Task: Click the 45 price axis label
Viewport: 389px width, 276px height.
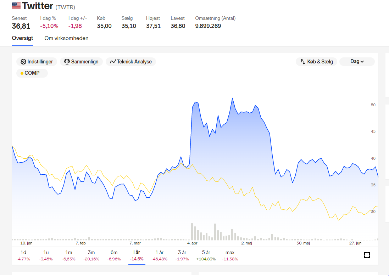Action: (373, 131)
